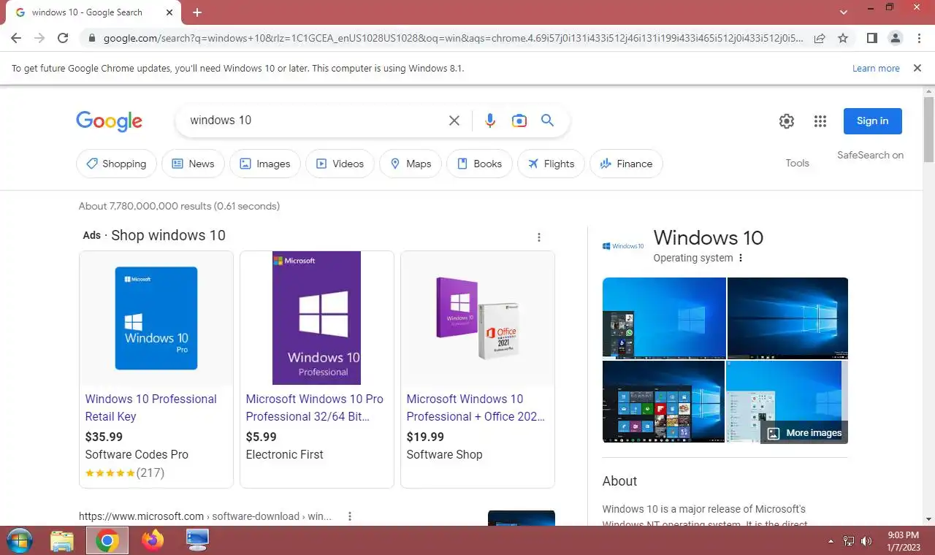Open ads options three-dot menu
935x555 pixels.
(539, 237)
